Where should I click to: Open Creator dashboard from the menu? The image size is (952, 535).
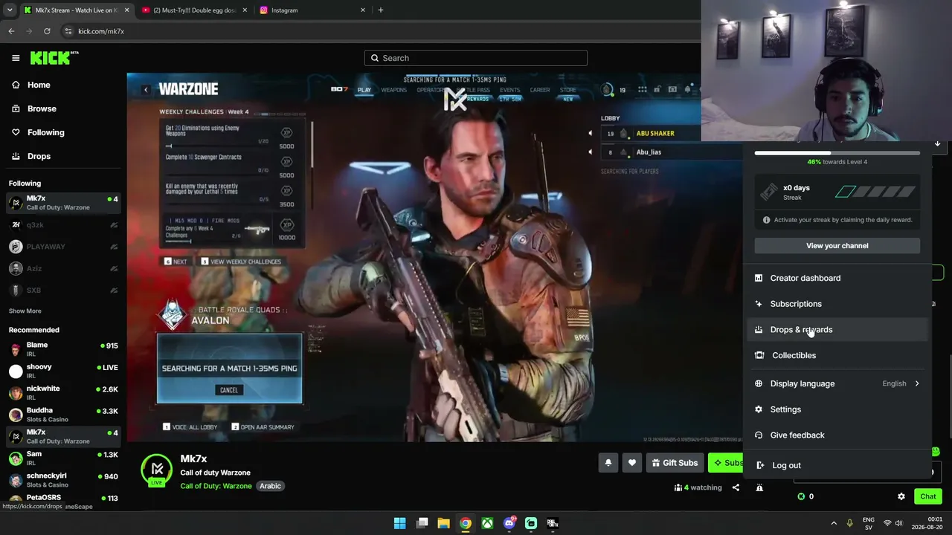pos(837,278)
